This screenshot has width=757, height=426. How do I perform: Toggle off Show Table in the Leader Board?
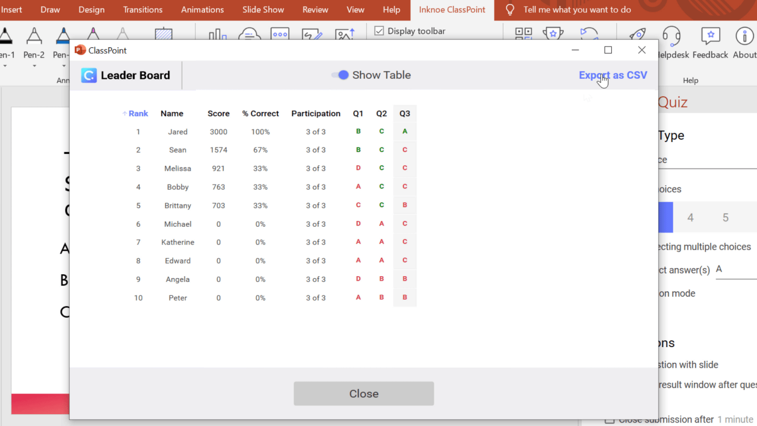tap(340, 74)
